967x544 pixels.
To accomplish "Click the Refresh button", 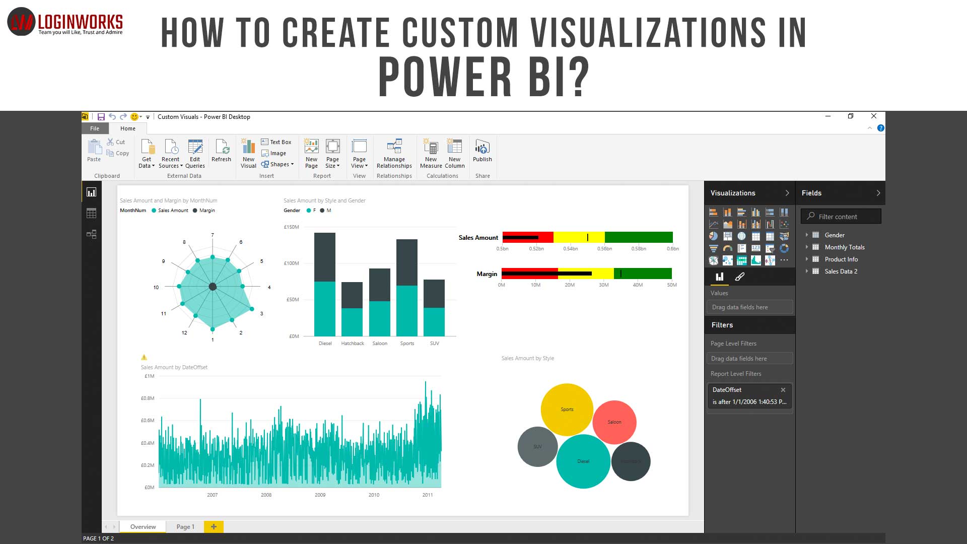I will point(221,151).
